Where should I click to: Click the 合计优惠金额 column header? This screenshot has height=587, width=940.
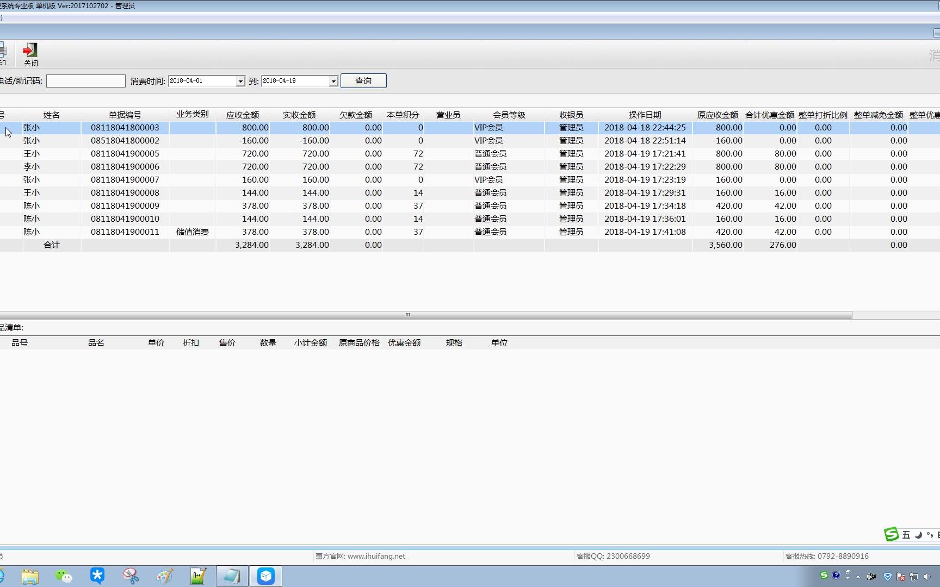click(770, 115)
